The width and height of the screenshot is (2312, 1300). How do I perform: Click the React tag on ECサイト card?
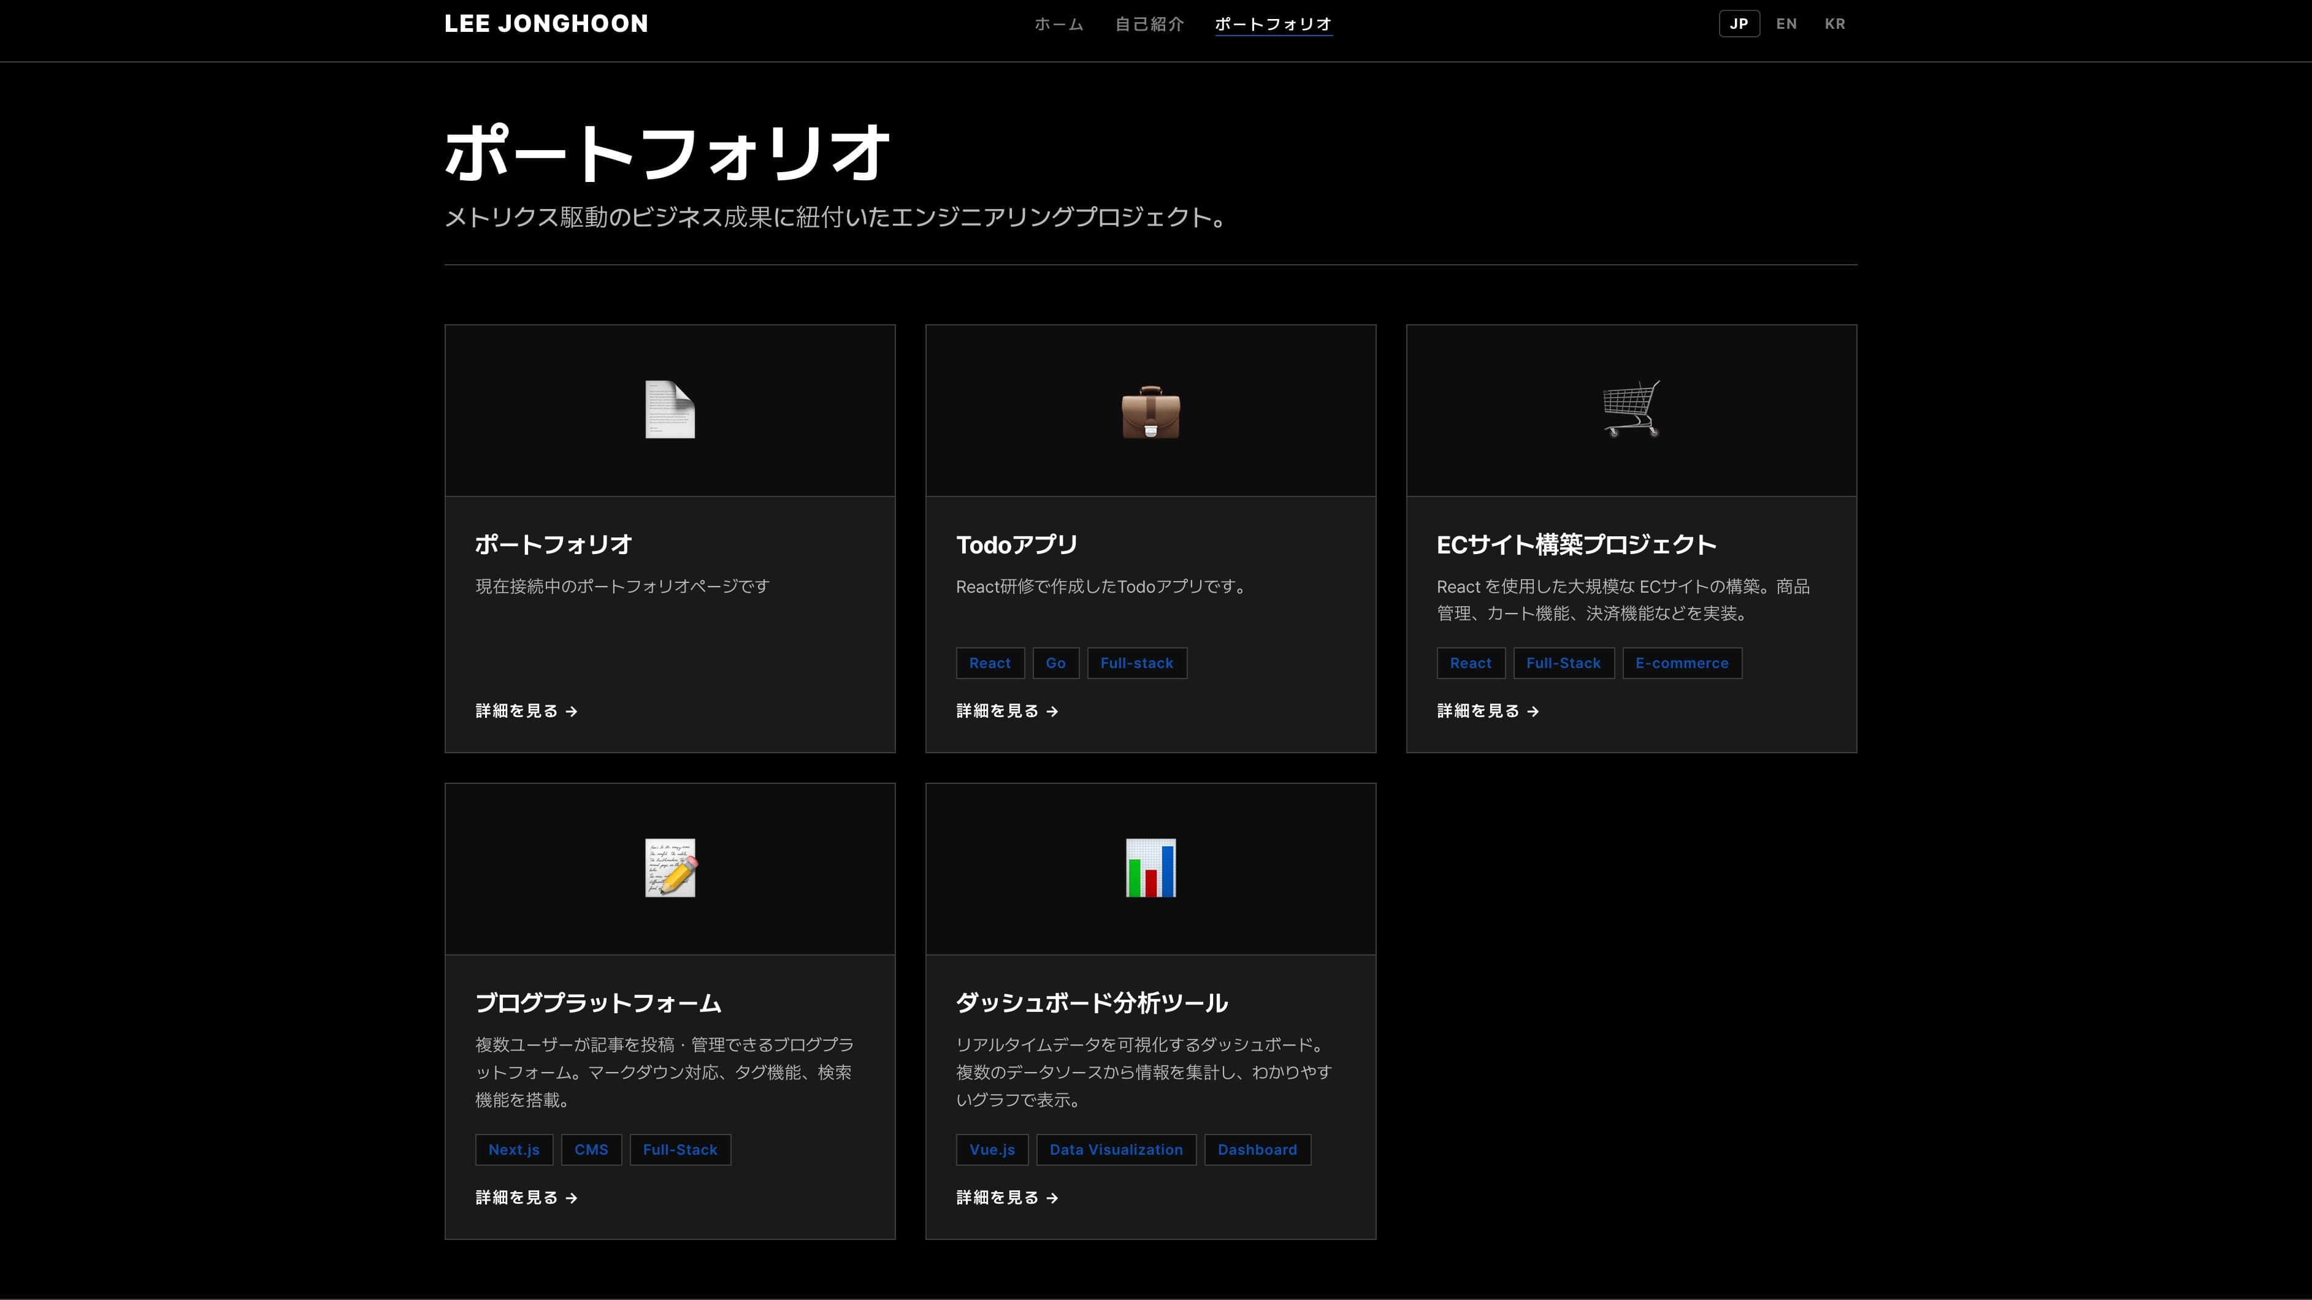(1471, 663)
